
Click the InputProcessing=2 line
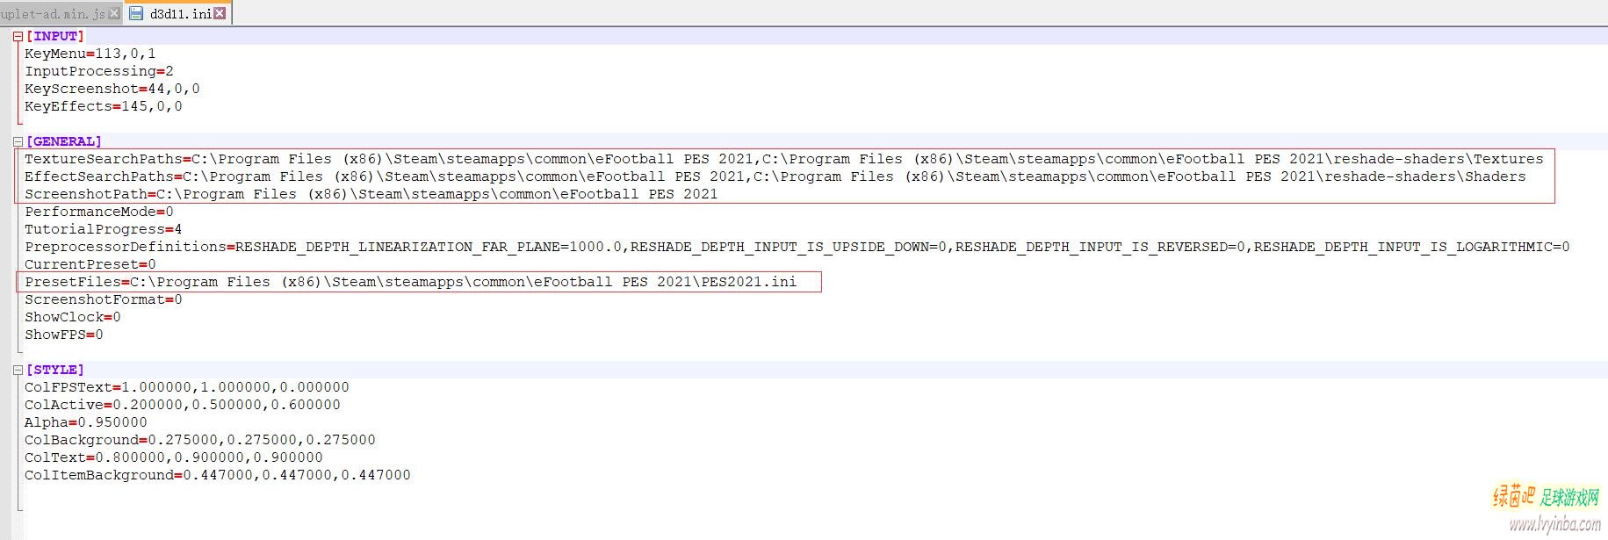(x=99, y=71)
